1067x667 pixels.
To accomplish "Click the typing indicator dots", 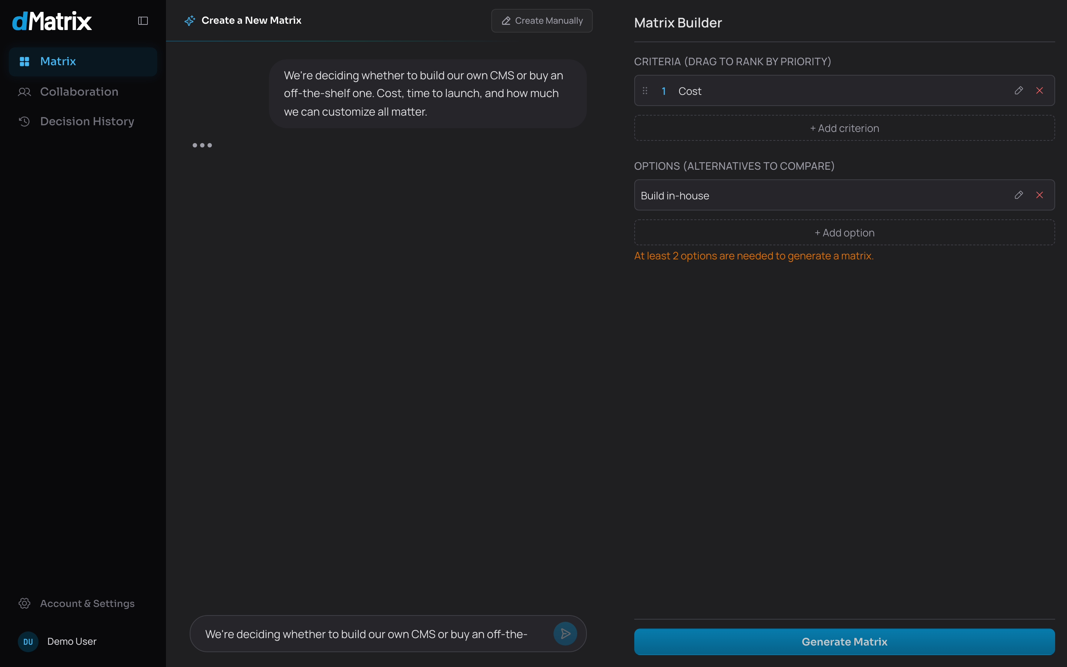I will click(x=202, y=145).
